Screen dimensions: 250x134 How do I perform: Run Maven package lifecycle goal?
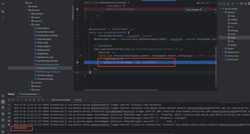(x=234, y=30)
